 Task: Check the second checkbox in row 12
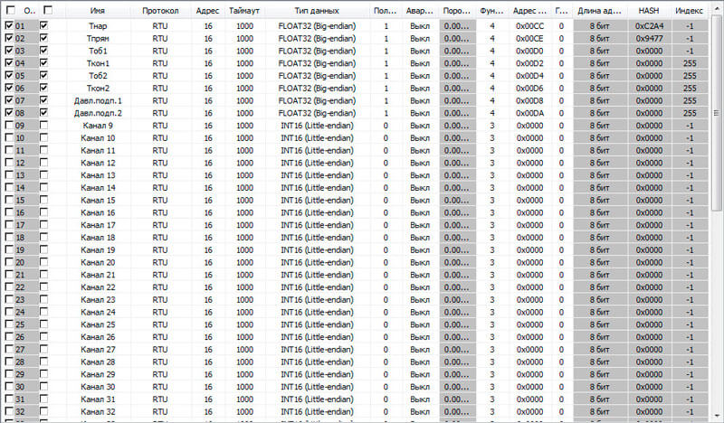43,162
